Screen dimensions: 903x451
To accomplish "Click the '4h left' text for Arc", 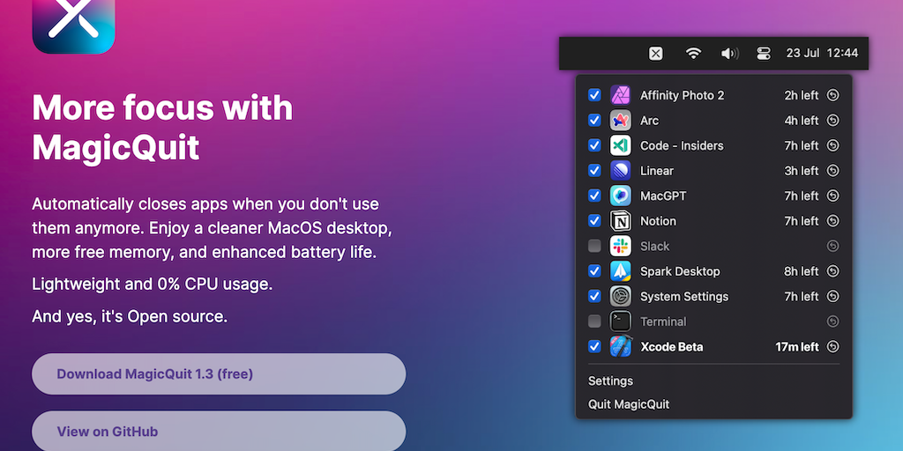I will click(x=801, y=121).
